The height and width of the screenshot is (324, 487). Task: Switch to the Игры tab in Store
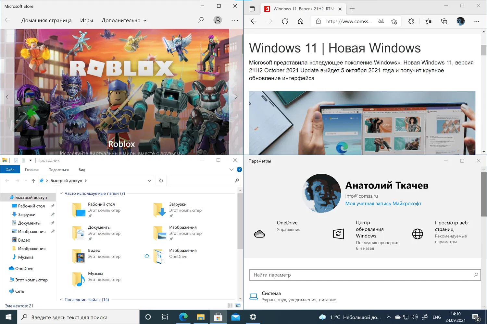[87, 20]
